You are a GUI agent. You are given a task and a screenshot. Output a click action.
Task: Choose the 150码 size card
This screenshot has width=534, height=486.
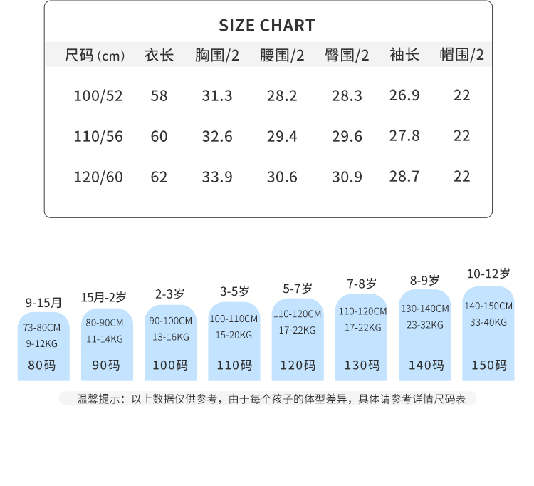pyautogui.click(x=488, y=333)
